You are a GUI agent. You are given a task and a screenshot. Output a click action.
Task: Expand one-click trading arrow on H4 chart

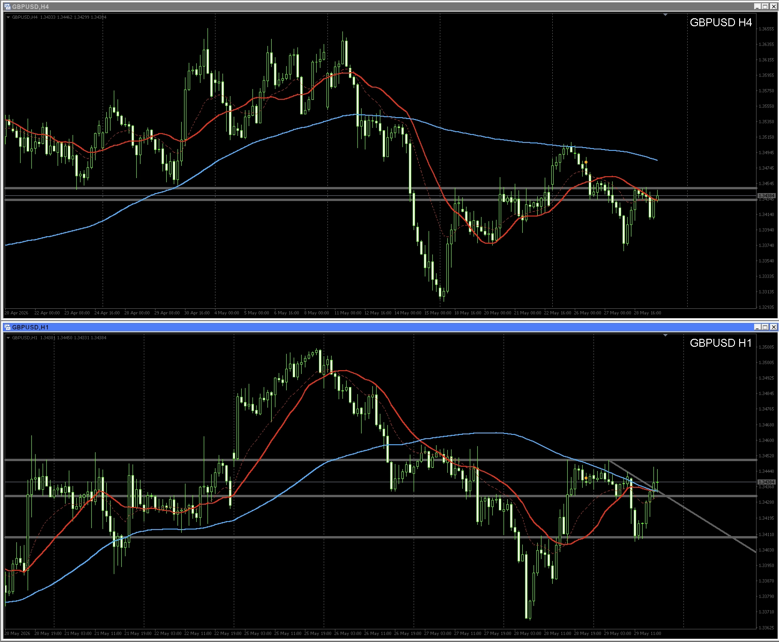pos(8,17)
